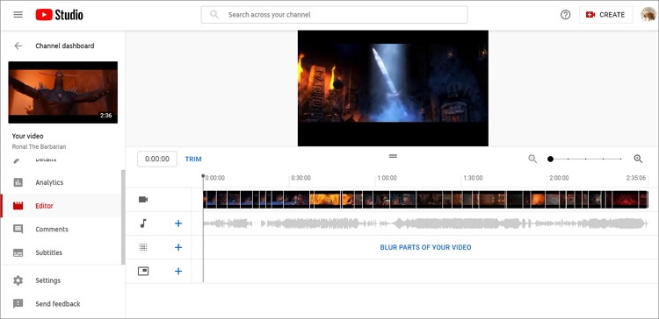
Task: Click the TRIM button
Action: tap(193, 159)
